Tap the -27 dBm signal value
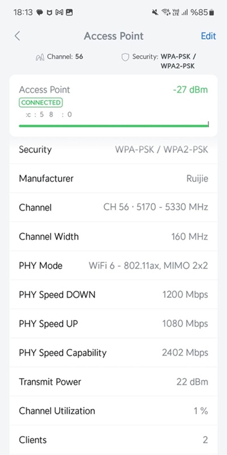The image size is (227, 455). (x=191, y=89)
